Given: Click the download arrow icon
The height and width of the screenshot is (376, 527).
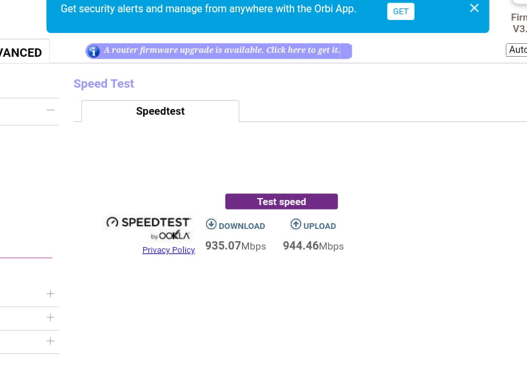Looking at the screenshot, I should [x=211, y=224].
